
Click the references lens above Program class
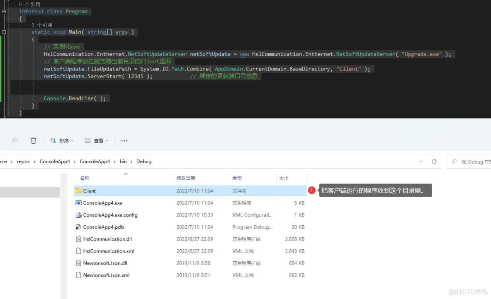29,5
